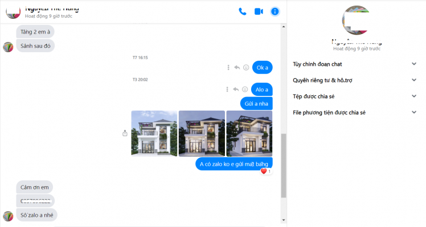The height and width of the screenshot is (227, 426).
Task: Click the chat scrollbar down arrow
Action: tap(284, 220)
